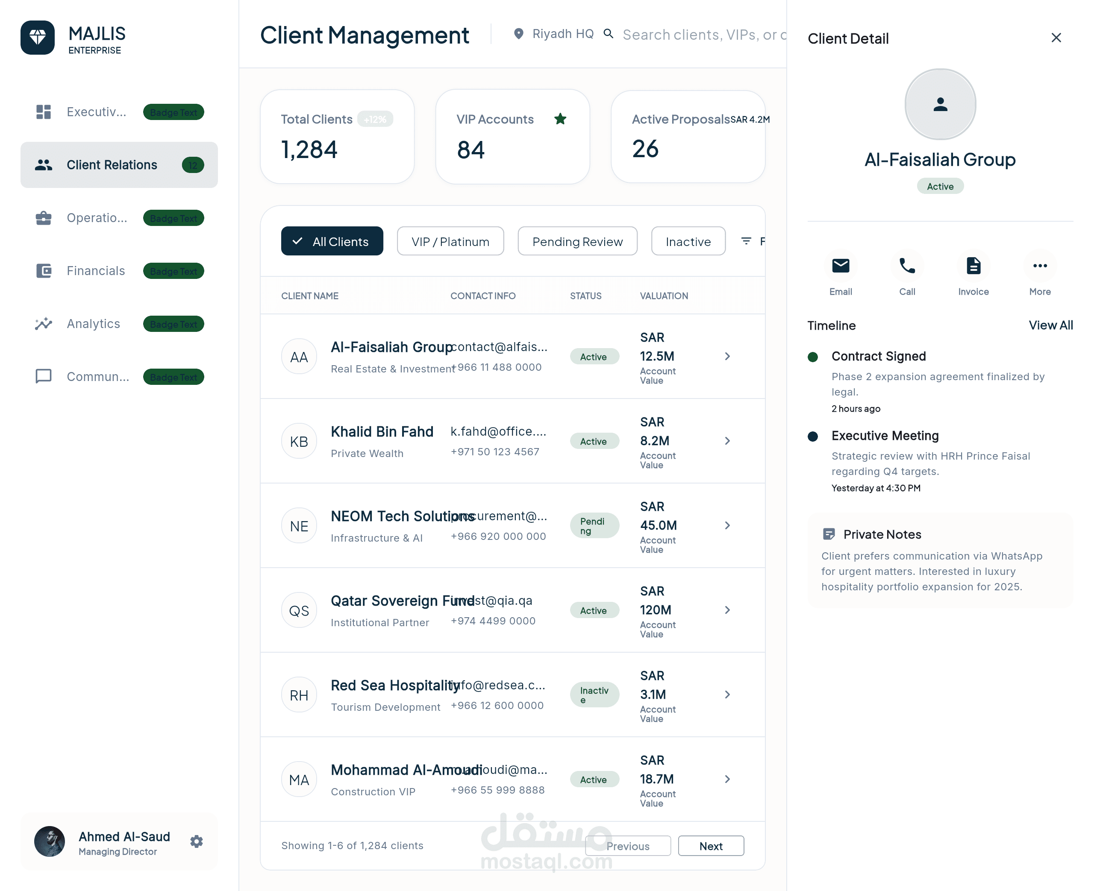
Task: Click the Riyadh HQ location pin
Action: (x=518, y=34)
